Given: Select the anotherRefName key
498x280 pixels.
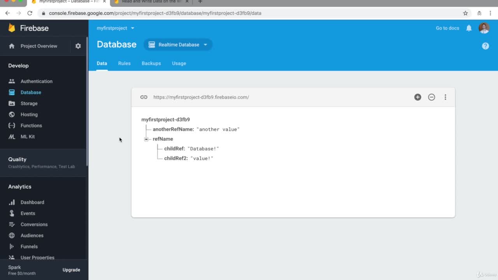Looking at the screenshot, I should pos(173,129).
